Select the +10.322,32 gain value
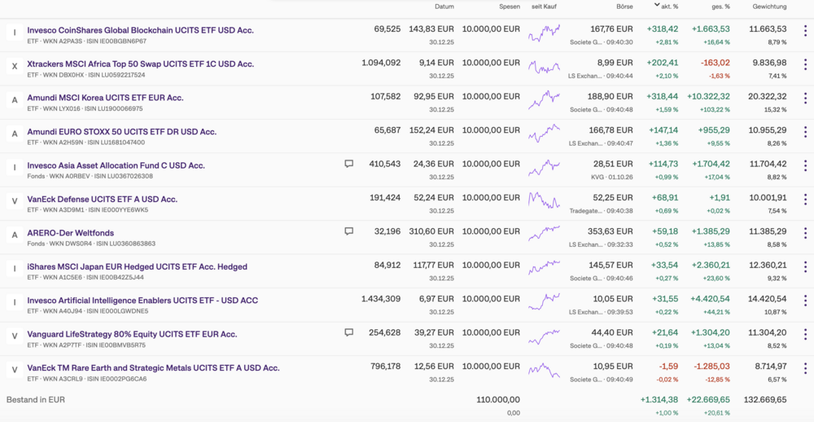 (709, 97)
